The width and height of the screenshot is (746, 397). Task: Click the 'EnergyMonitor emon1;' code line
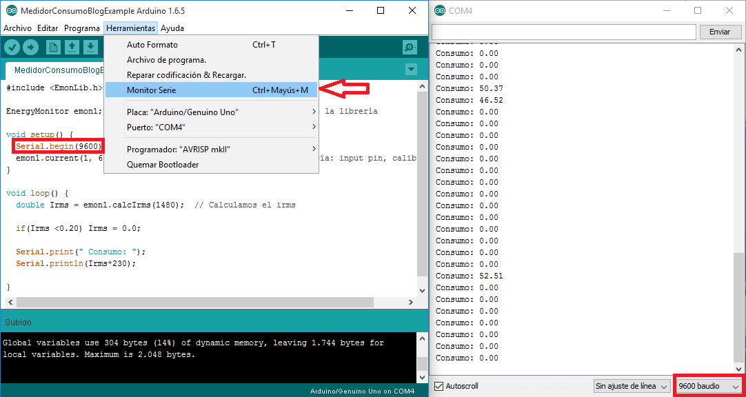(x=54, y=111)
